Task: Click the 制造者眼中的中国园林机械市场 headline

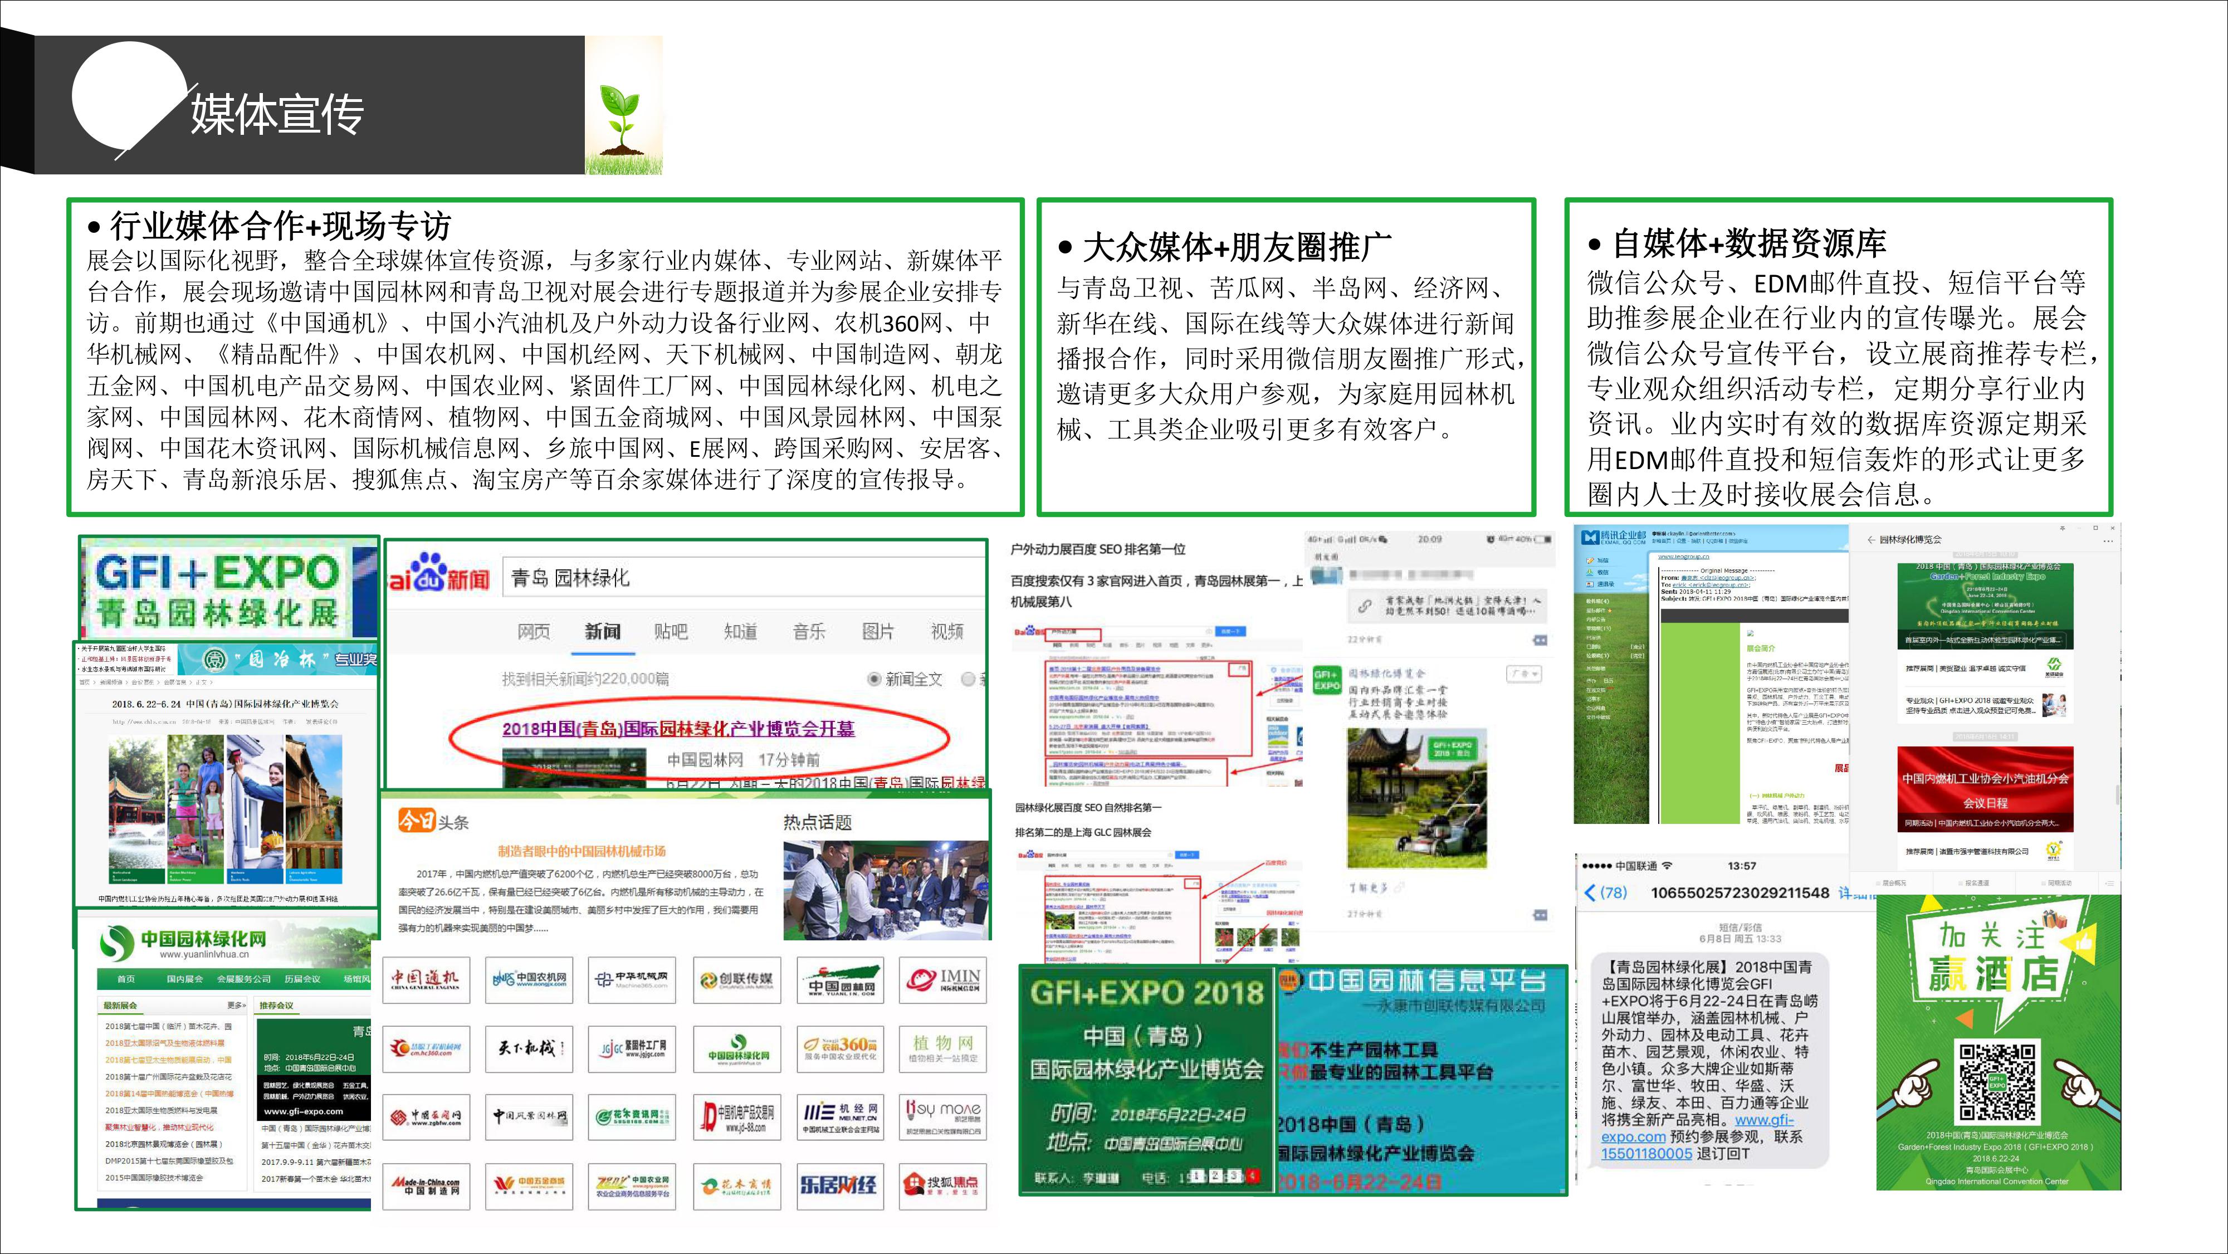Action: (x=582, y=851)
